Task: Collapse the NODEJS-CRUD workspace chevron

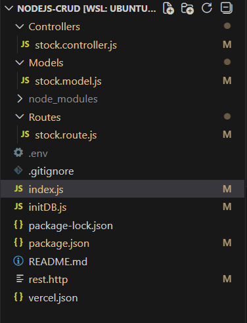Action: [9, 9]
